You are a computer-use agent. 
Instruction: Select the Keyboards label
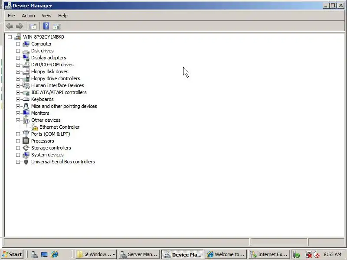tap(42, 99)
